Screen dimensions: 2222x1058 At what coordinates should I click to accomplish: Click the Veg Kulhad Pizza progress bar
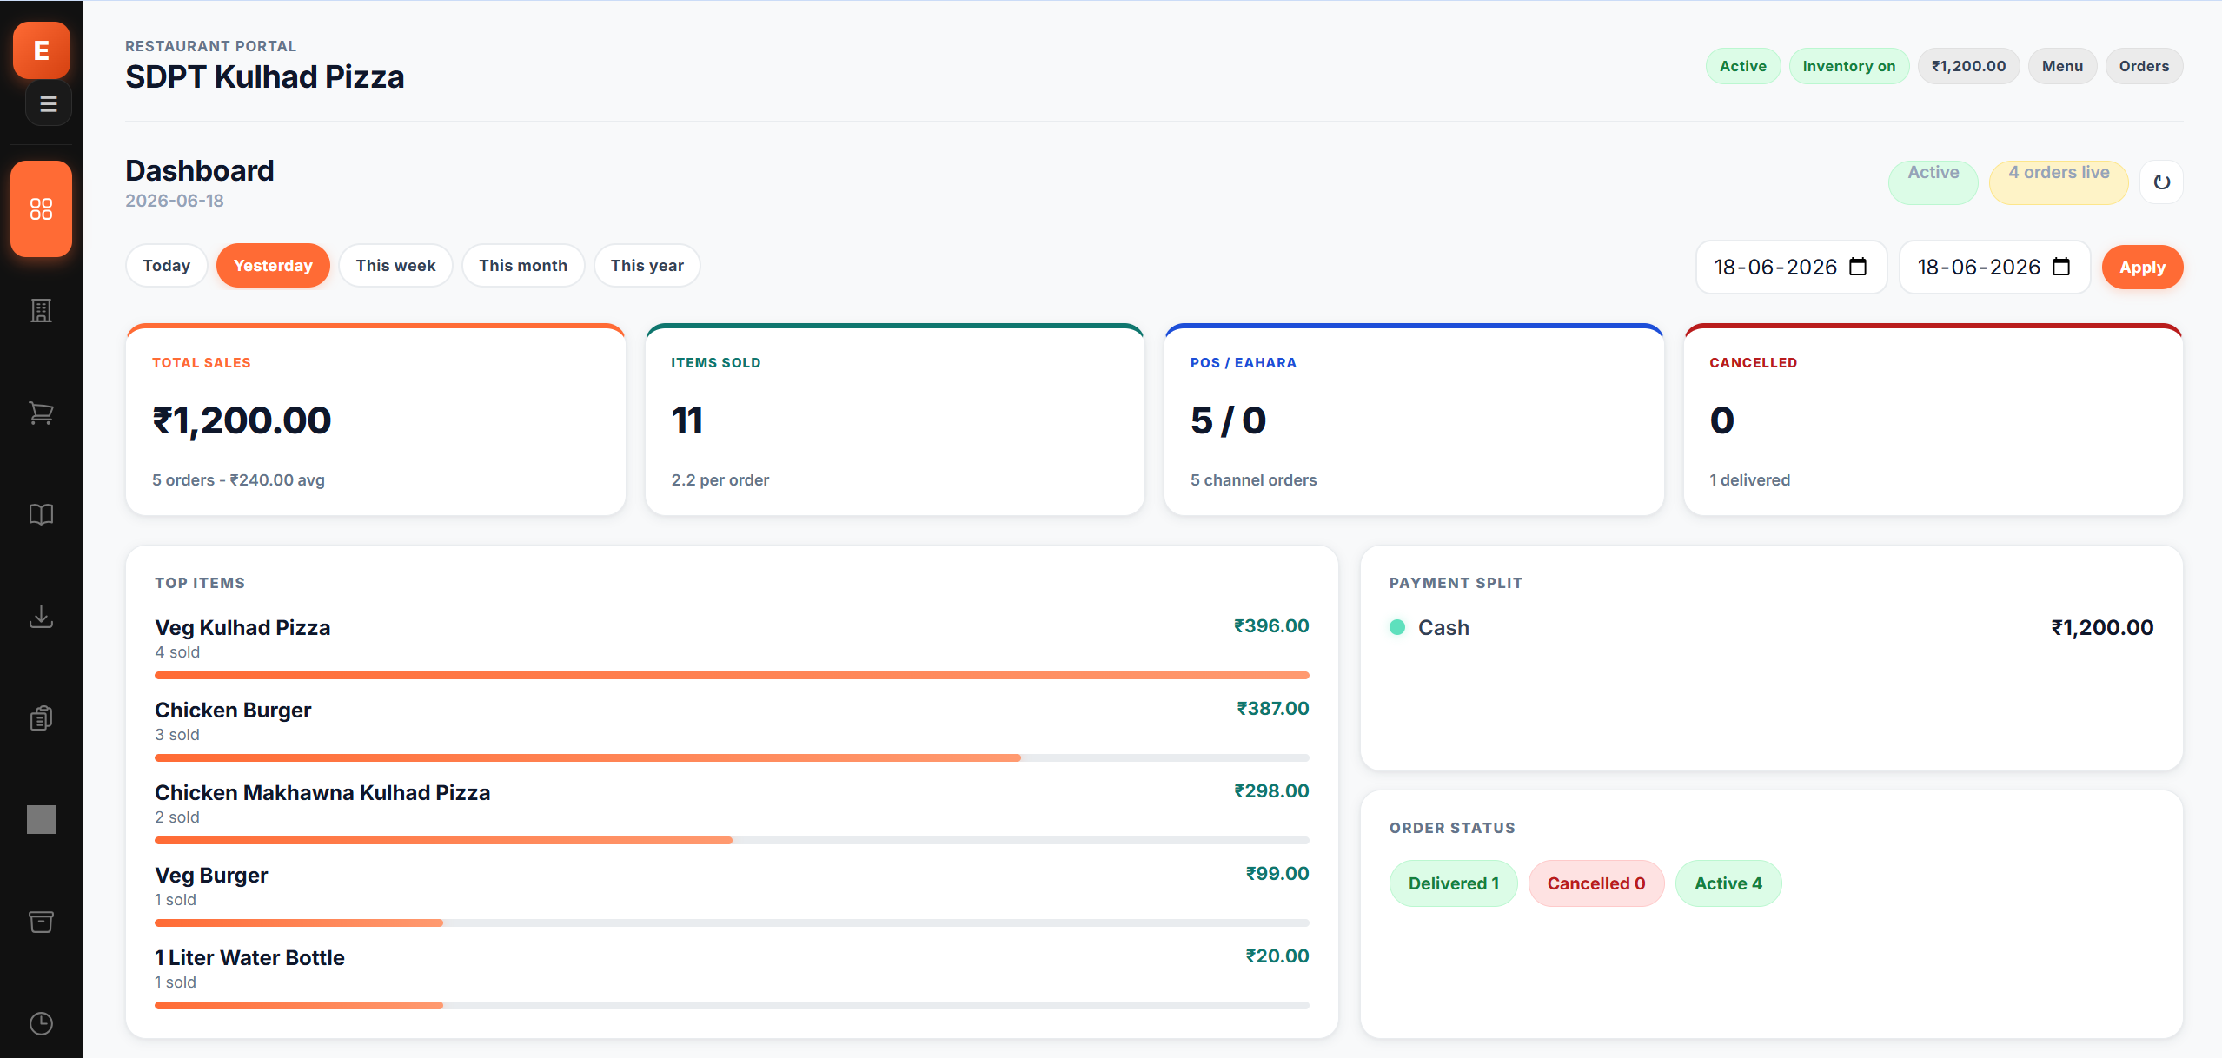click(x=732, y=675)
